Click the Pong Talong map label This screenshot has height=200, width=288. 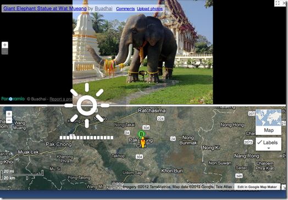[x=79, y=178]
